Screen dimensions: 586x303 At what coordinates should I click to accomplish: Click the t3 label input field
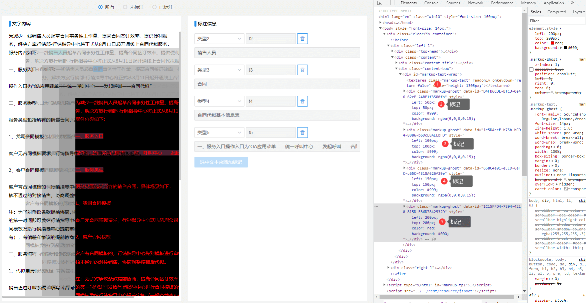coord(271,70)
